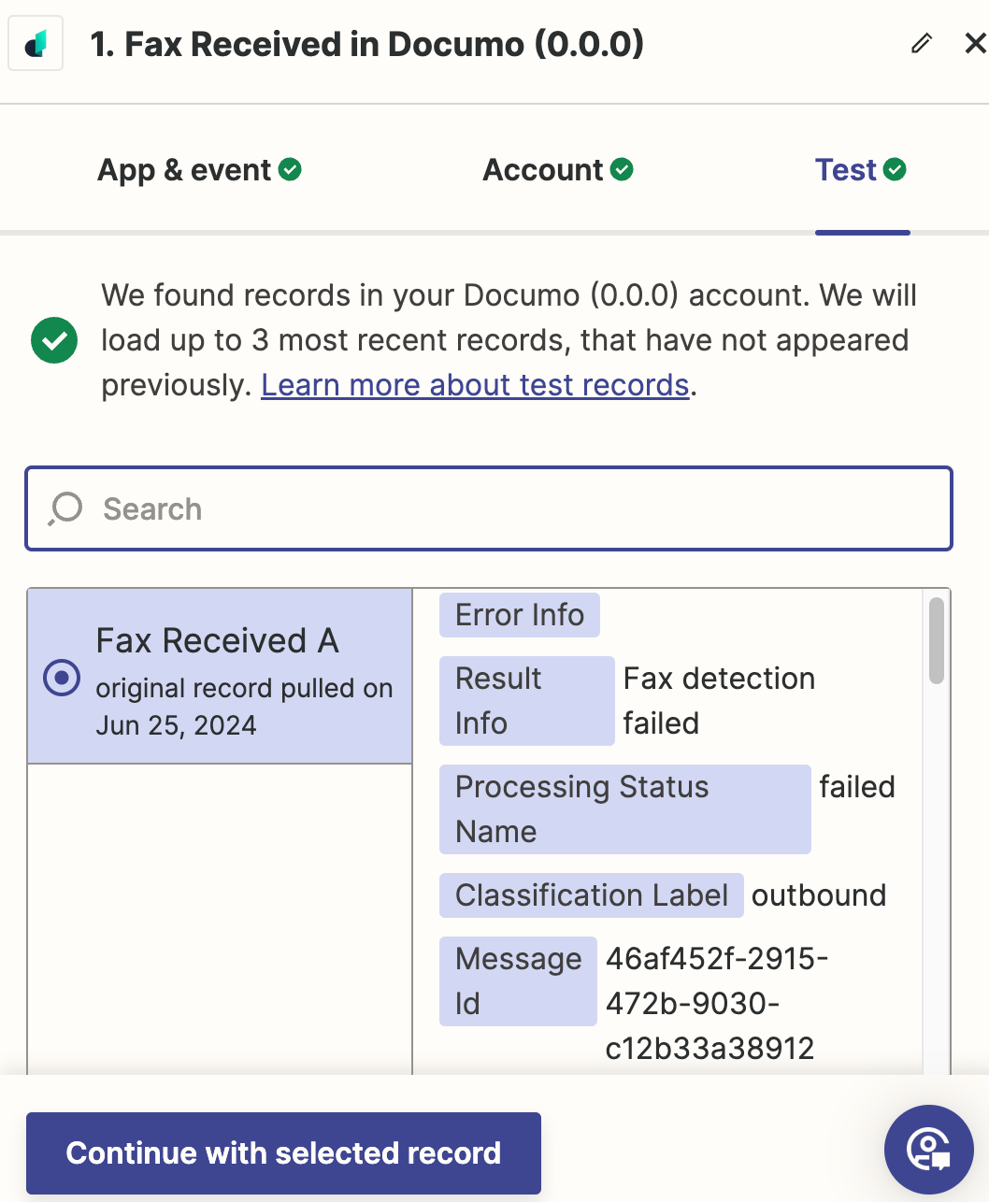The width and height of the screenshot is (989, 1202).
Task: Click Continue with selected record button
Action: point(283,1153)
